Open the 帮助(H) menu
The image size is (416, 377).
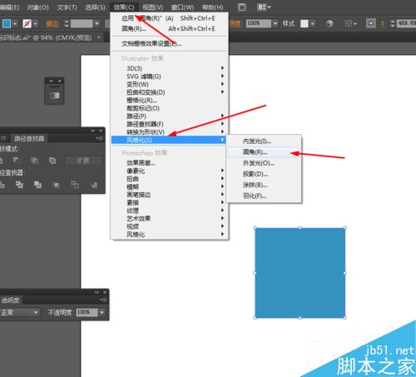[x=212, y=7]
